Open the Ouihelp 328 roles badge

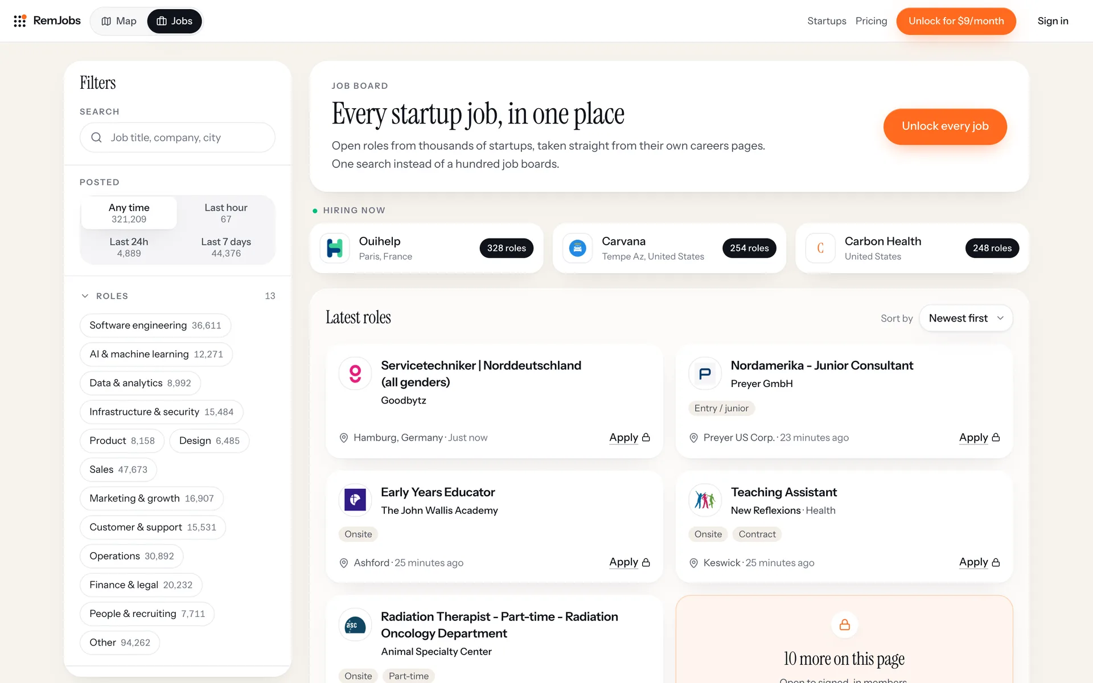point(507,248)
